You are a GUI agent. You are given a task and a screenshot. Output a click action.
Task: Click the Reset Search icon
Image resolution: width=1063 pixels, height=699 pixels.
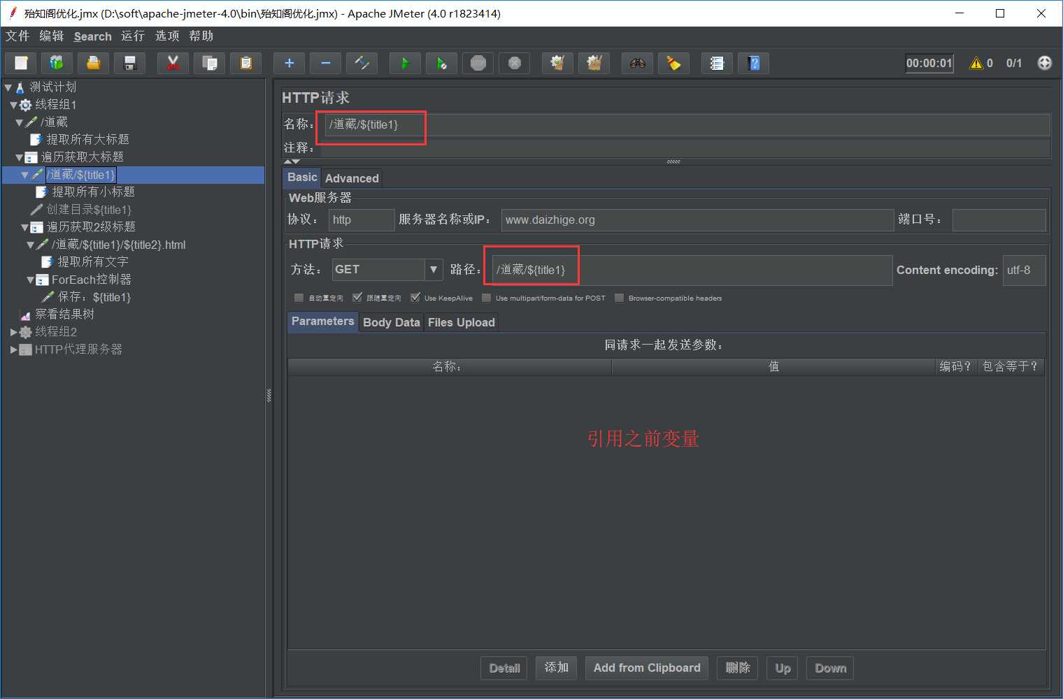(674, 63)
